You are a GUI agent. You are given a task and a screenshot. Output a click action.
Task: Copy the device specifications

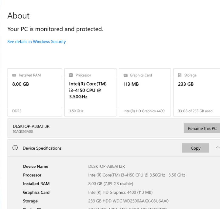196,148
